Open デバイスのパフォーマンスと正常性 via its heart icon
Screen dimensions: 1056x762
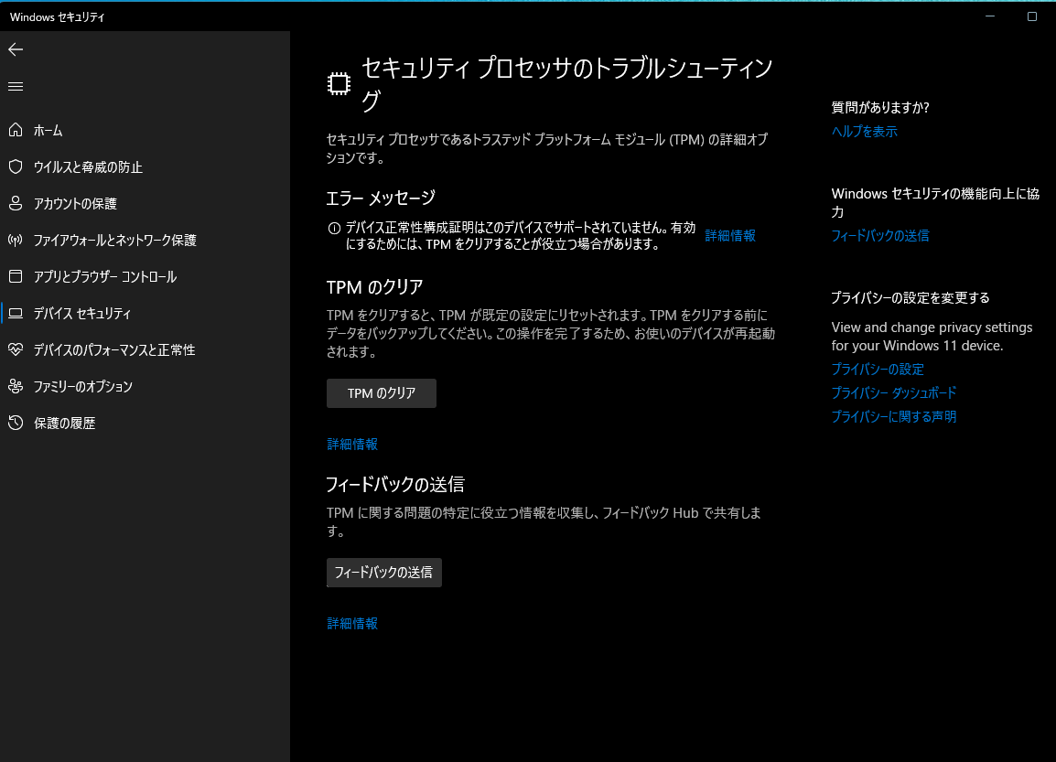[15, 349]
